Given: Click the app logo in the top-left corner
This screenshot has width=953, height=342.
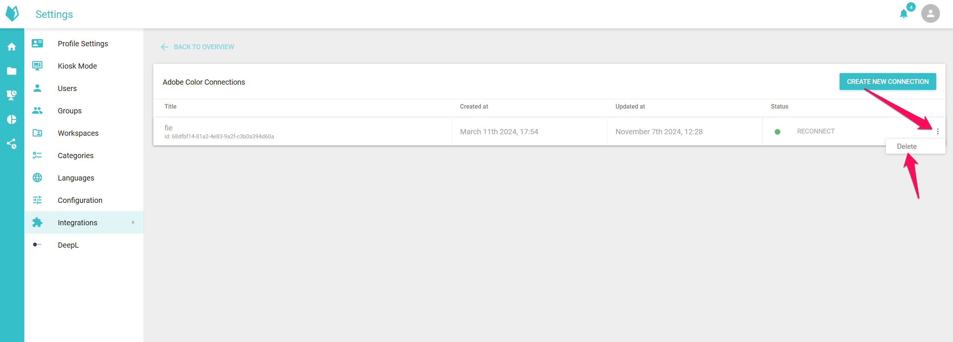Looking at the screenshot, I should coord(12,14).
